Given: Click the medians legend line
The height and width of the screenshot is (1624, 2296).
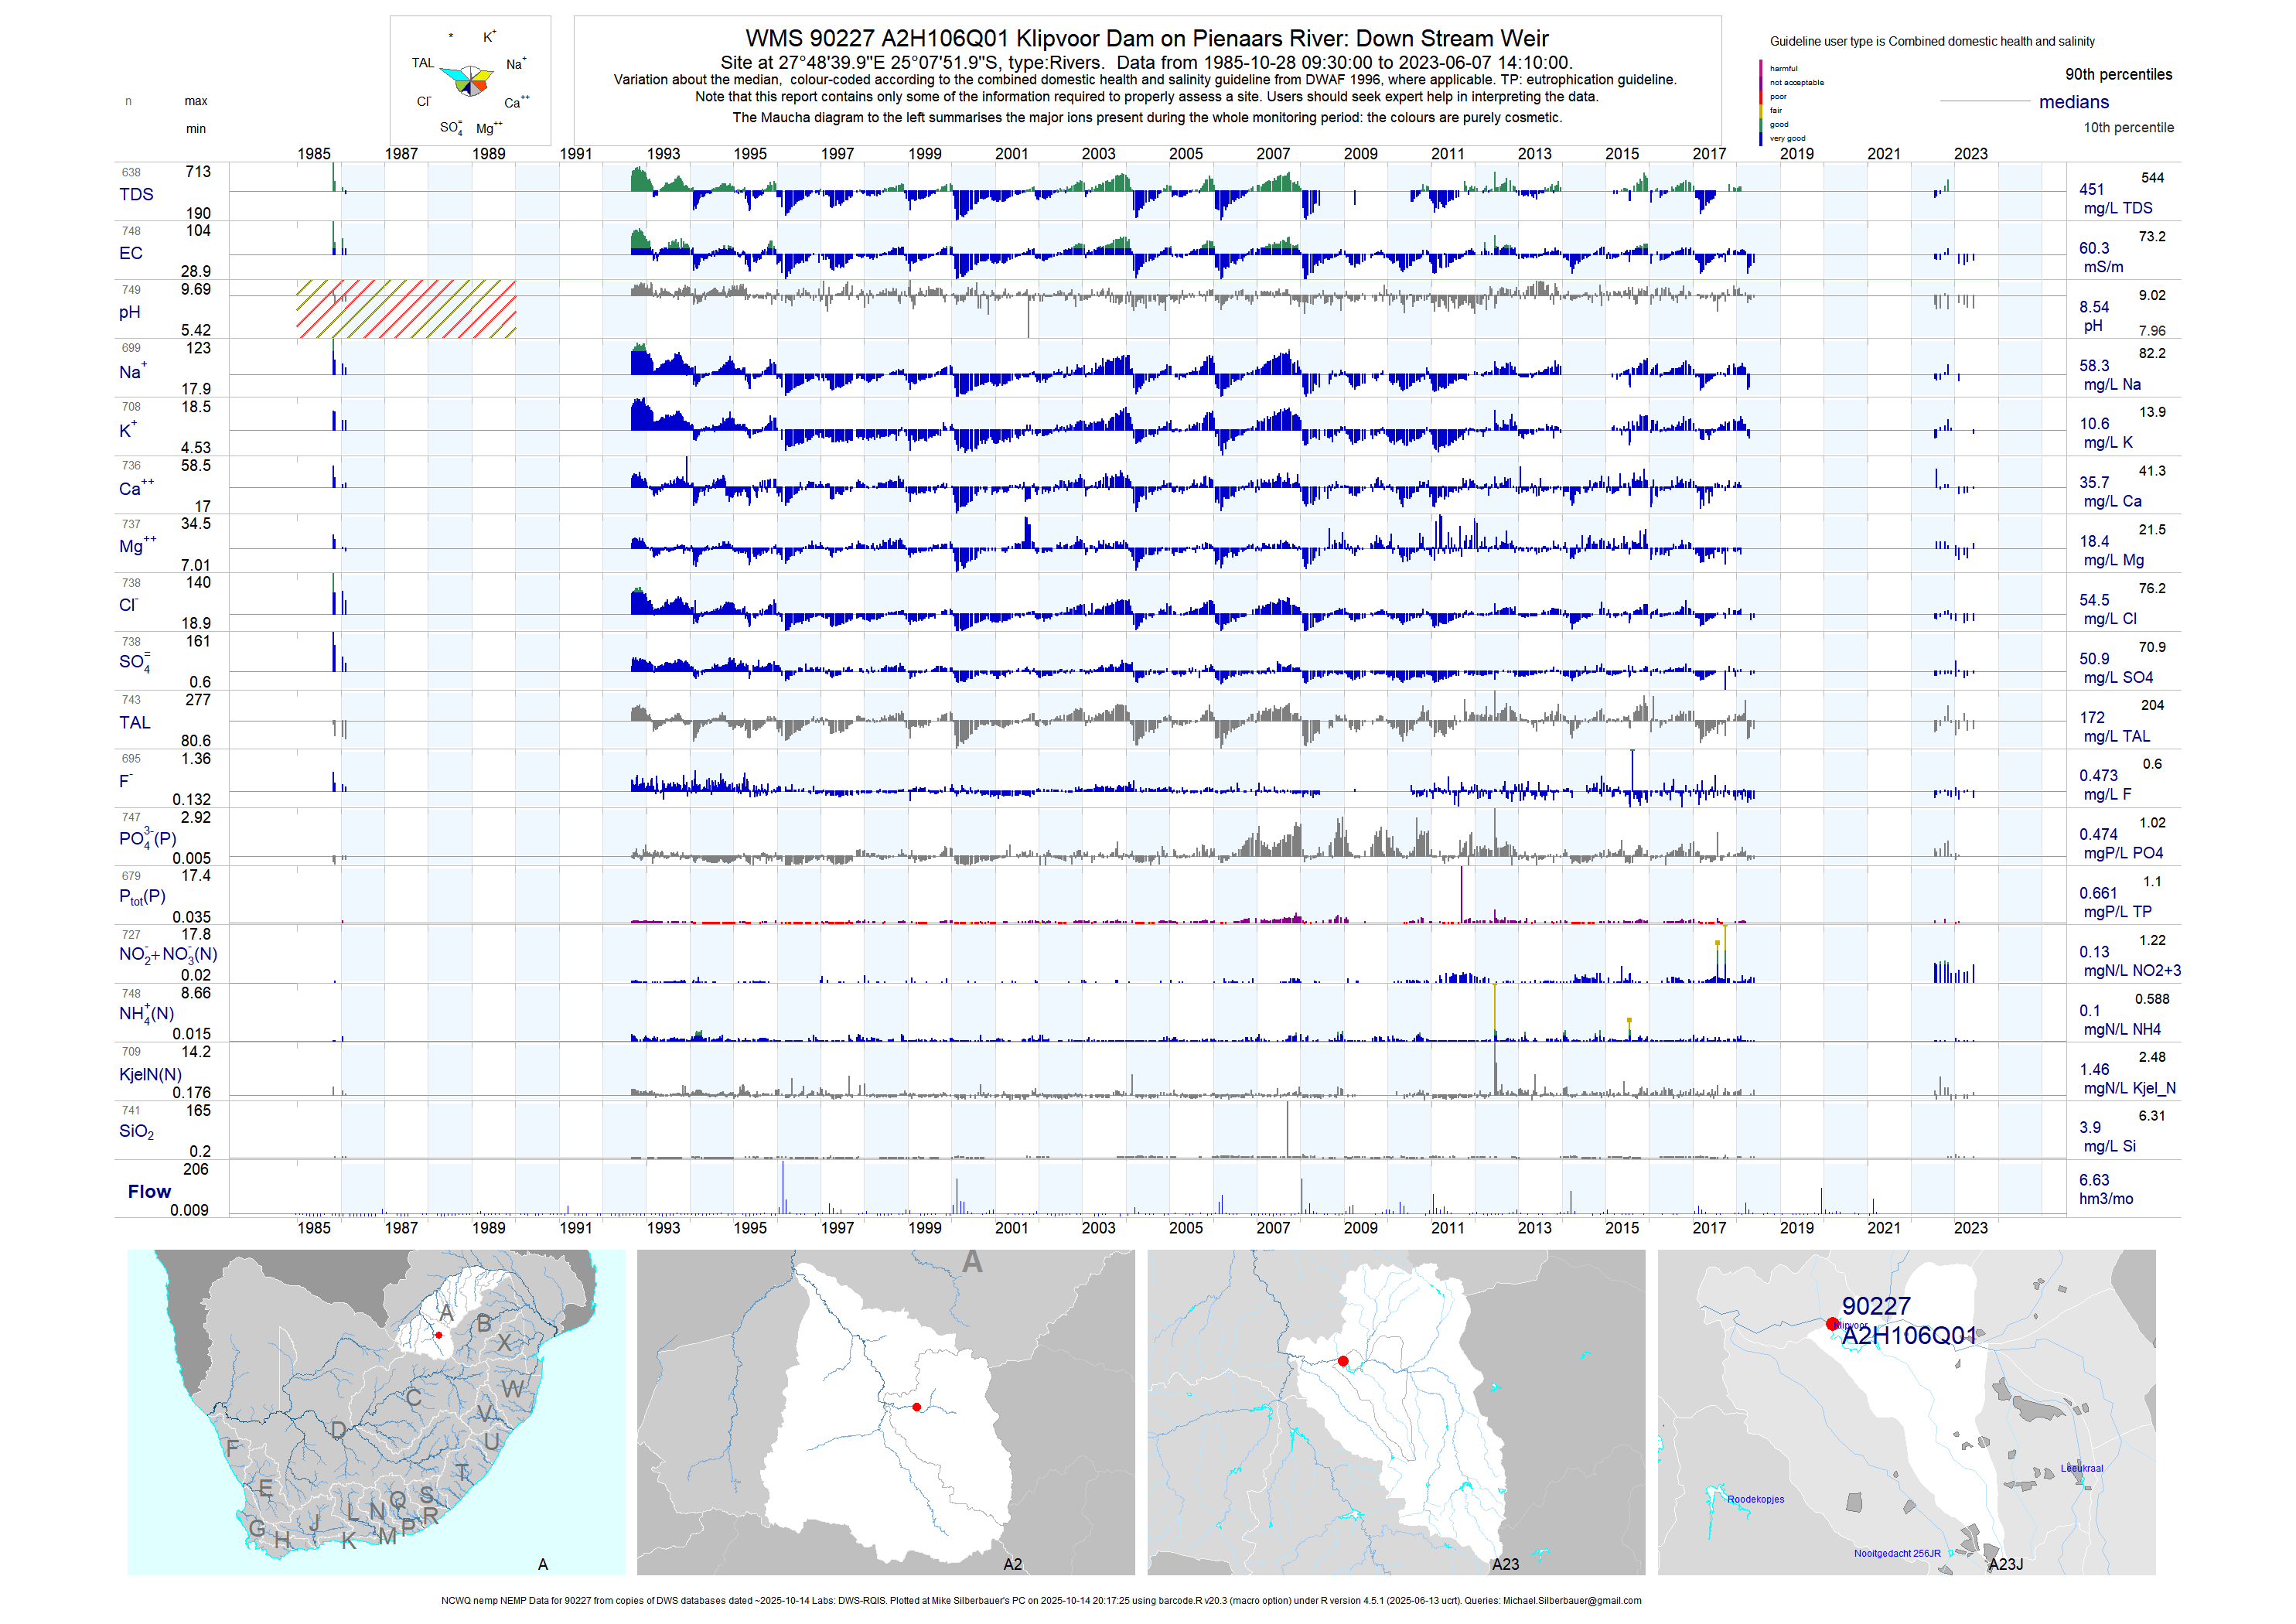Looking at the screenshot, I should [x=1984, y=102].
